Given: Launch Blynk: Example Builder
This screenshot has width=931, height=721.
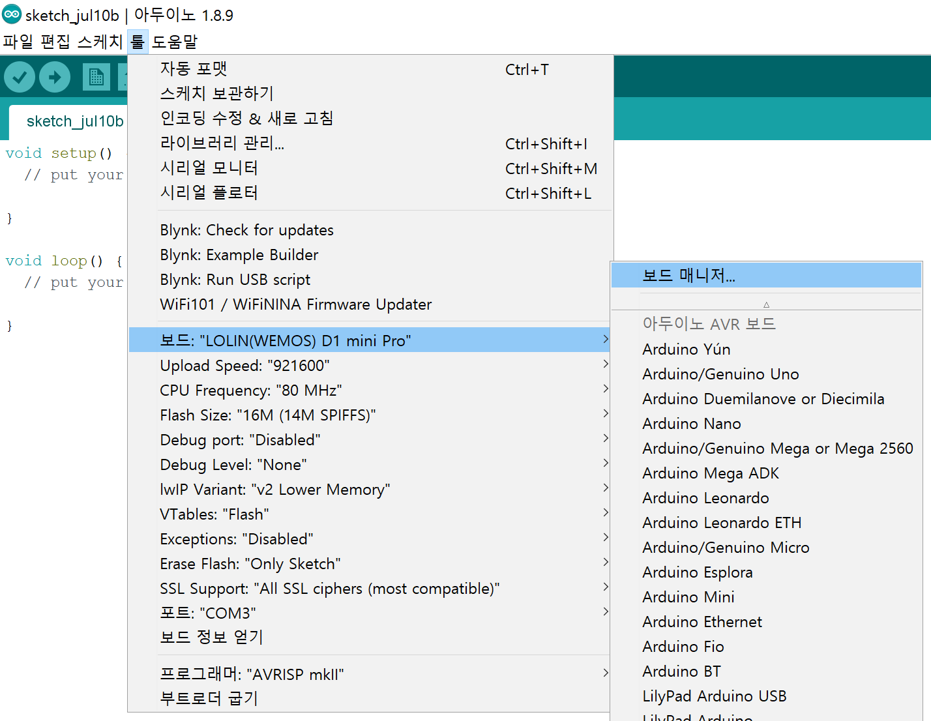Looking at the screenshot, I should 370,255.
